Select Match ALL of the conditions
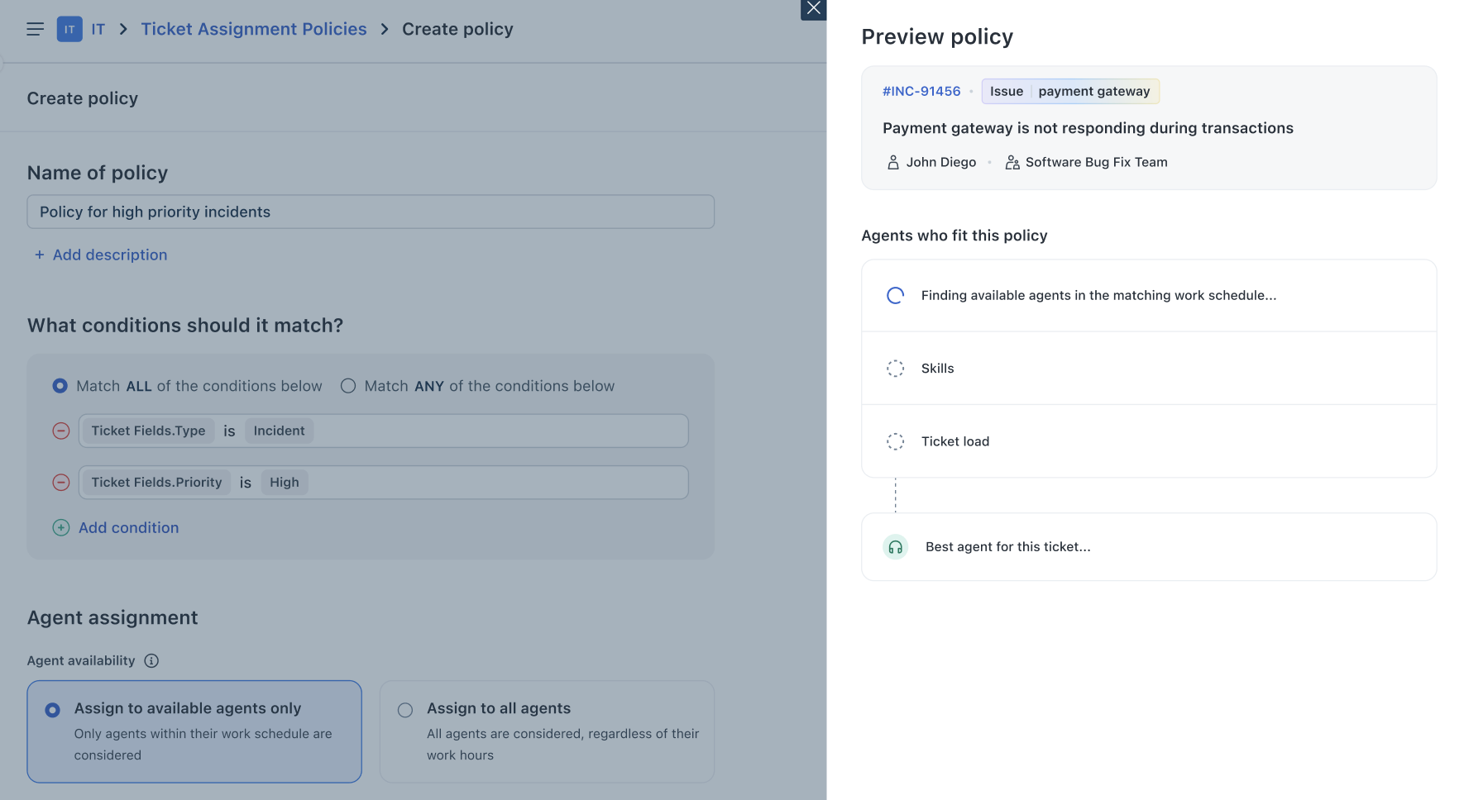Image resolution: width=1464 pixels, height=800 pixels. click(60, 386)
